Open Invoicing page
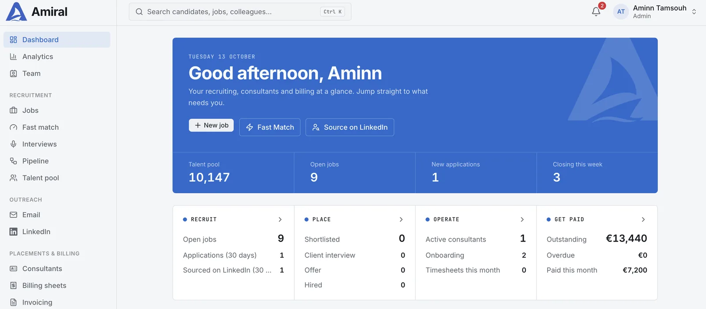 click(x=57, y=302)
